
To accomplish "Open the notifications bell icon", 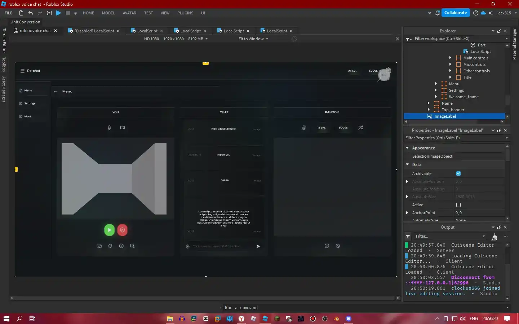I will (x=438, y=13).
